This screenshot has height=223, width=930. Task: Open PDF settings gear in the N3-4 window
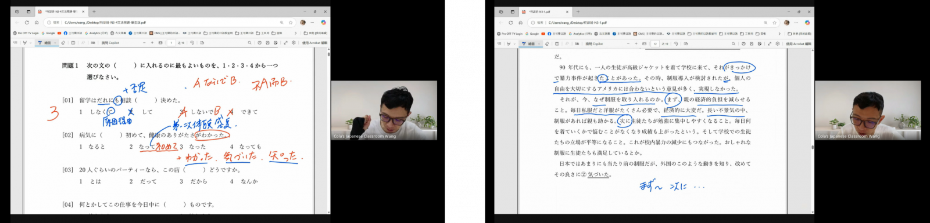click(x=294, y=42)
